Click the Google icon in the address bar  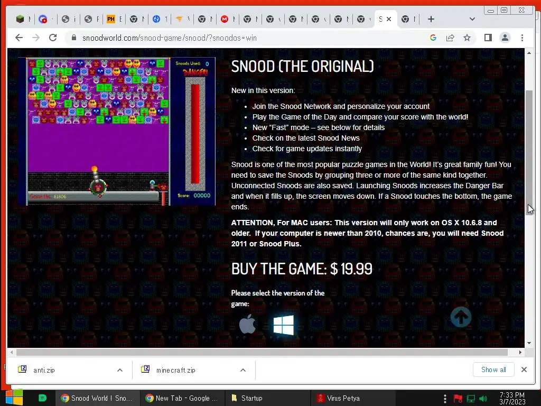pyautogui.click(x=433, y=38)
